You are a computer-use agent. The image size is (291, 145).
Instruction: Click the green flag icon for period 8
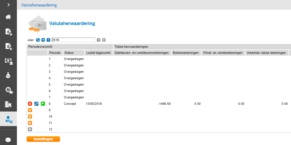(43, 104)
